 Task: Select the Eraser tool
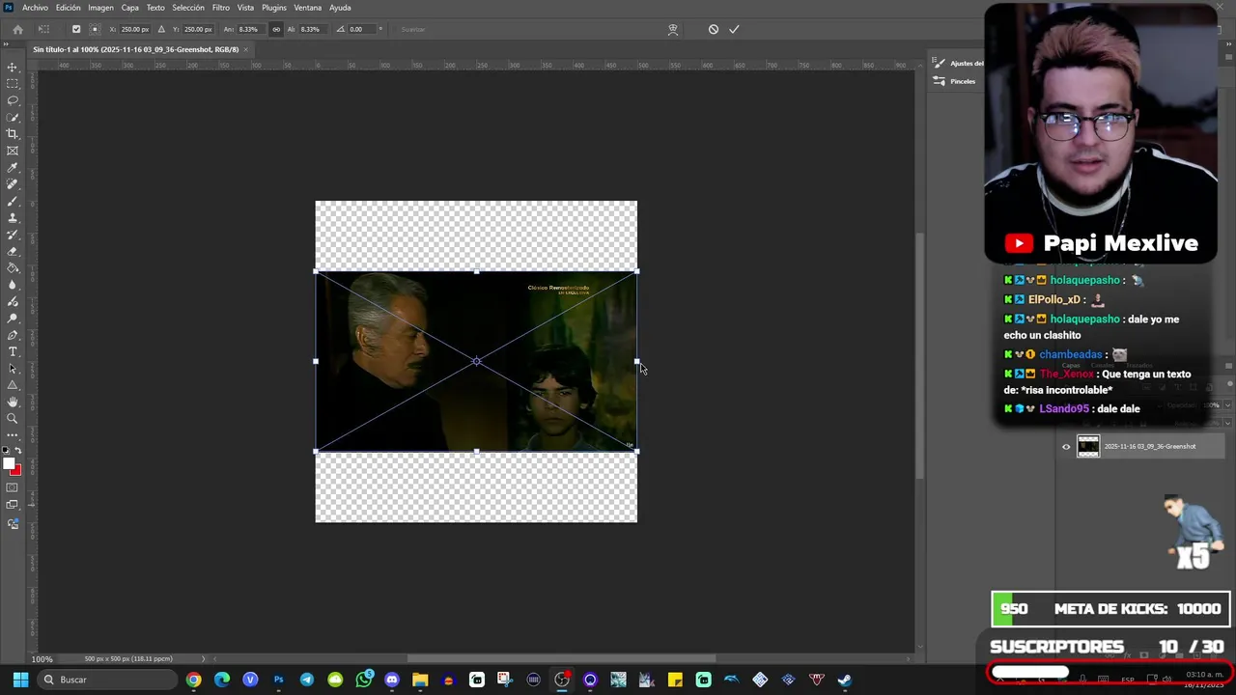coord(13,251)
